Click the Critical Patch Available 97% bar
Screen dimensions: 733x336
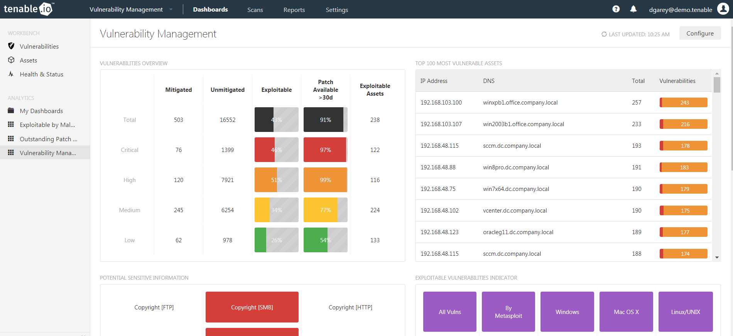[x=326, y=150]
